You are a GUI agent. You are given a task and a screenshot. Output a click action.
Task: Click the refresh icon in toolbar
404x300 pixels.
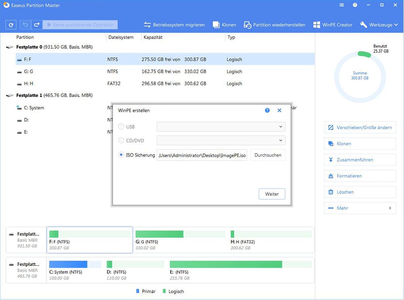pos(11,25)
